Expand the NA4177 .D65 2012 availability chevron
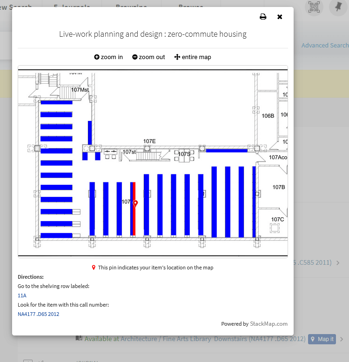This screenshot has width=349, height=362. point(342,339)
